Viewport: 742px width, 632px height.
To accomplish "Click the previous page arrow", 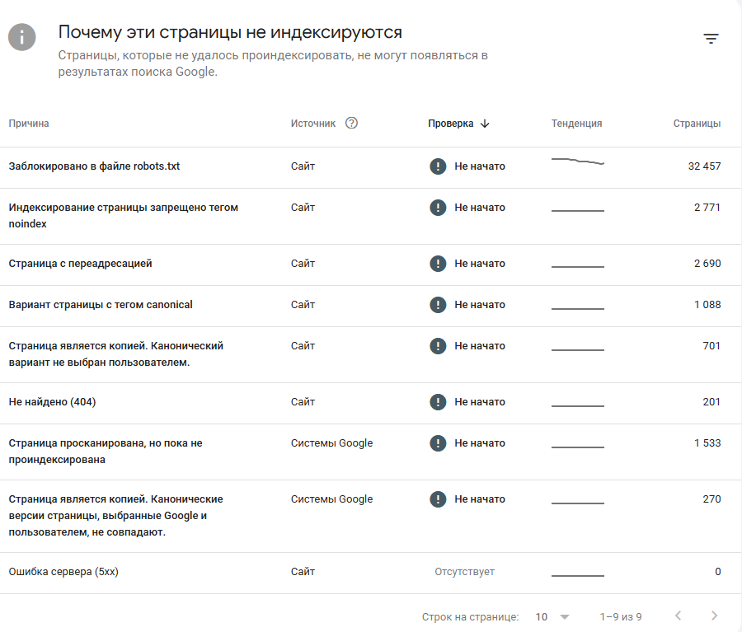I will [x=678, y=616].
